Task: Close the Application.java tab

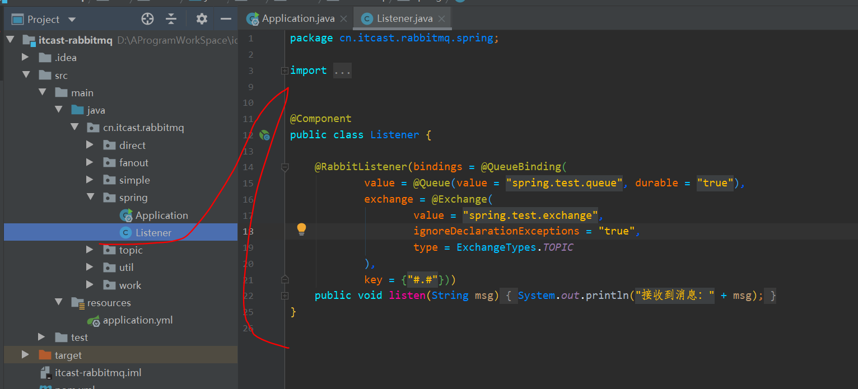Action: click(x=344, y=19)
